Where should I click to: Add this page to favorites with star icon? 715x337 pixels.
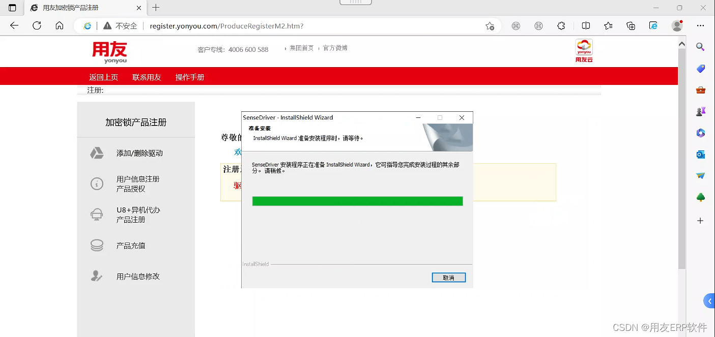click(490, 26)
